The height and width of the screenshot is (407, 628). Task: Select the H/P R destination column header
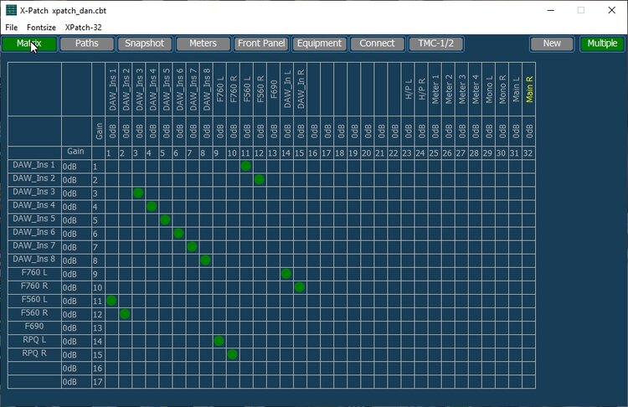tap(421, 90)
